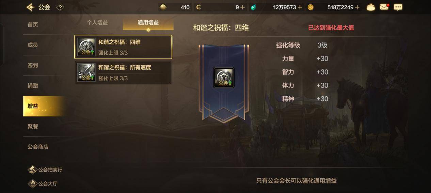Open the chat bubble icon
The width and height of the screenshot is (431, 193).
[x=398, y=7]
